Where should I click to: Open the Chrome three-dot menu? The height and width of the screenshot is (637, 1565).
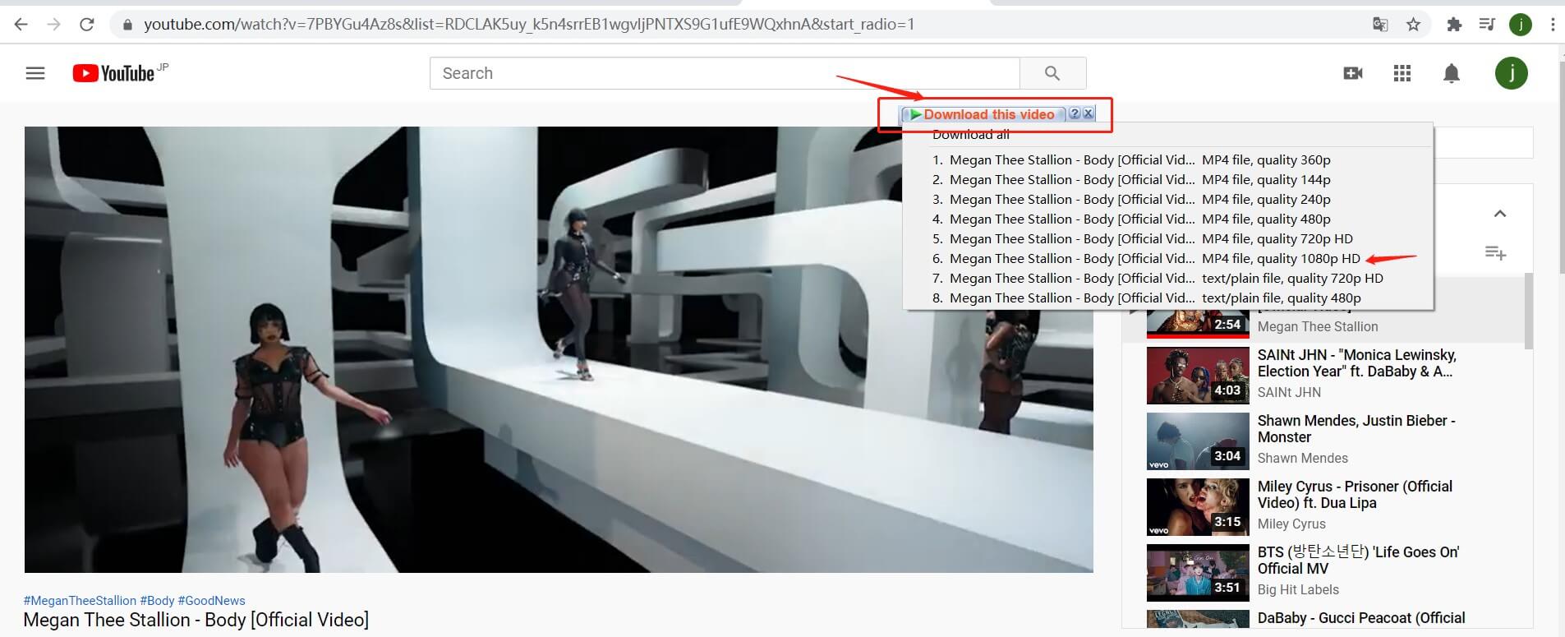click(x=1552, y=25)
